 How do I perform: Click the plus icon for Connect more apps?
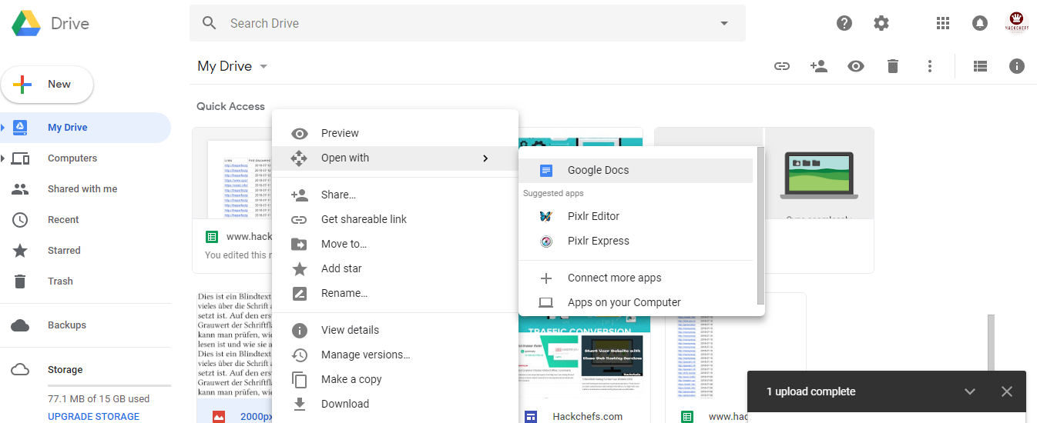coord(546,278)
